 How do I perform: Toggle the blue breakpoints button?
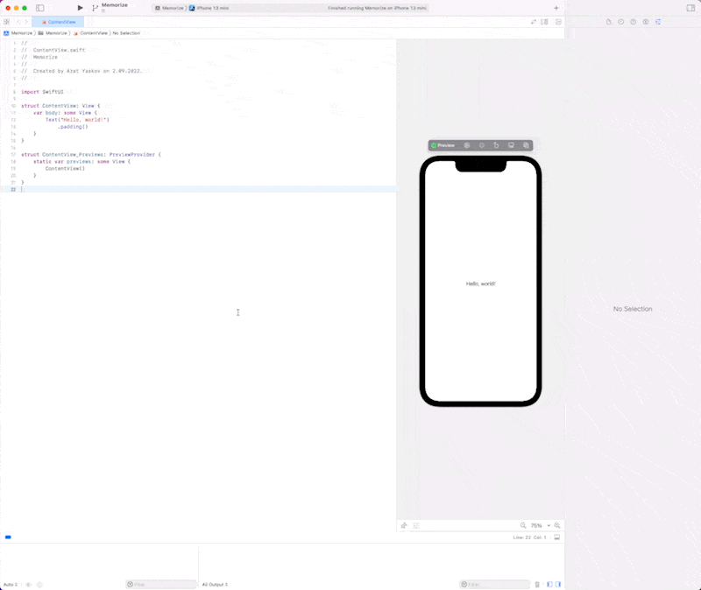coord(8,537)
